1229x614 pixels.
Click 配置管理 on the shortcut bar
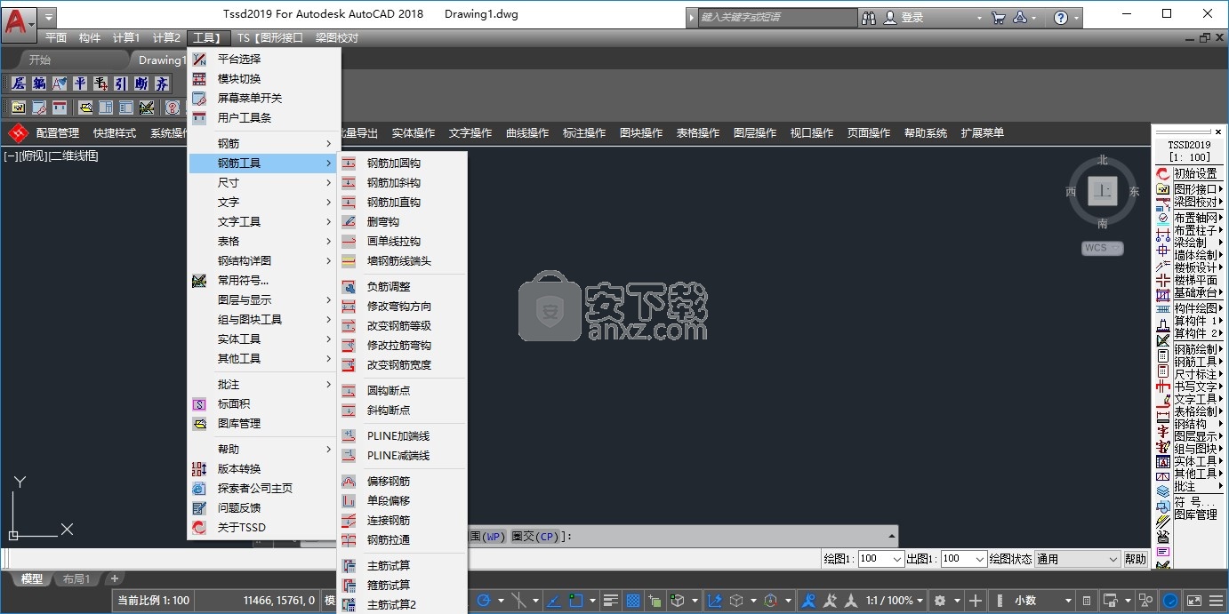coord(58,133)
